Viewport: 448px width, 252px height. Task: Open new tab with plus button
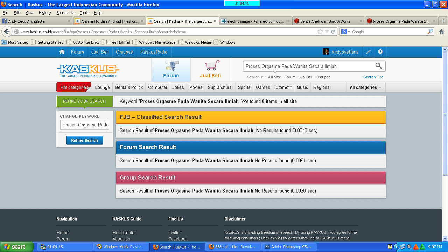(x=443, y=21)
